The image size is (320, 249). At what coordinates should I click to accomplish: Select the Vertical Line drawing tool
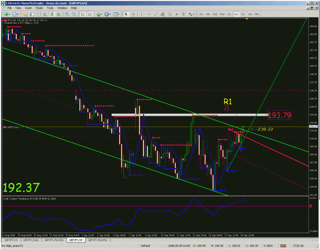coord(141,14)
